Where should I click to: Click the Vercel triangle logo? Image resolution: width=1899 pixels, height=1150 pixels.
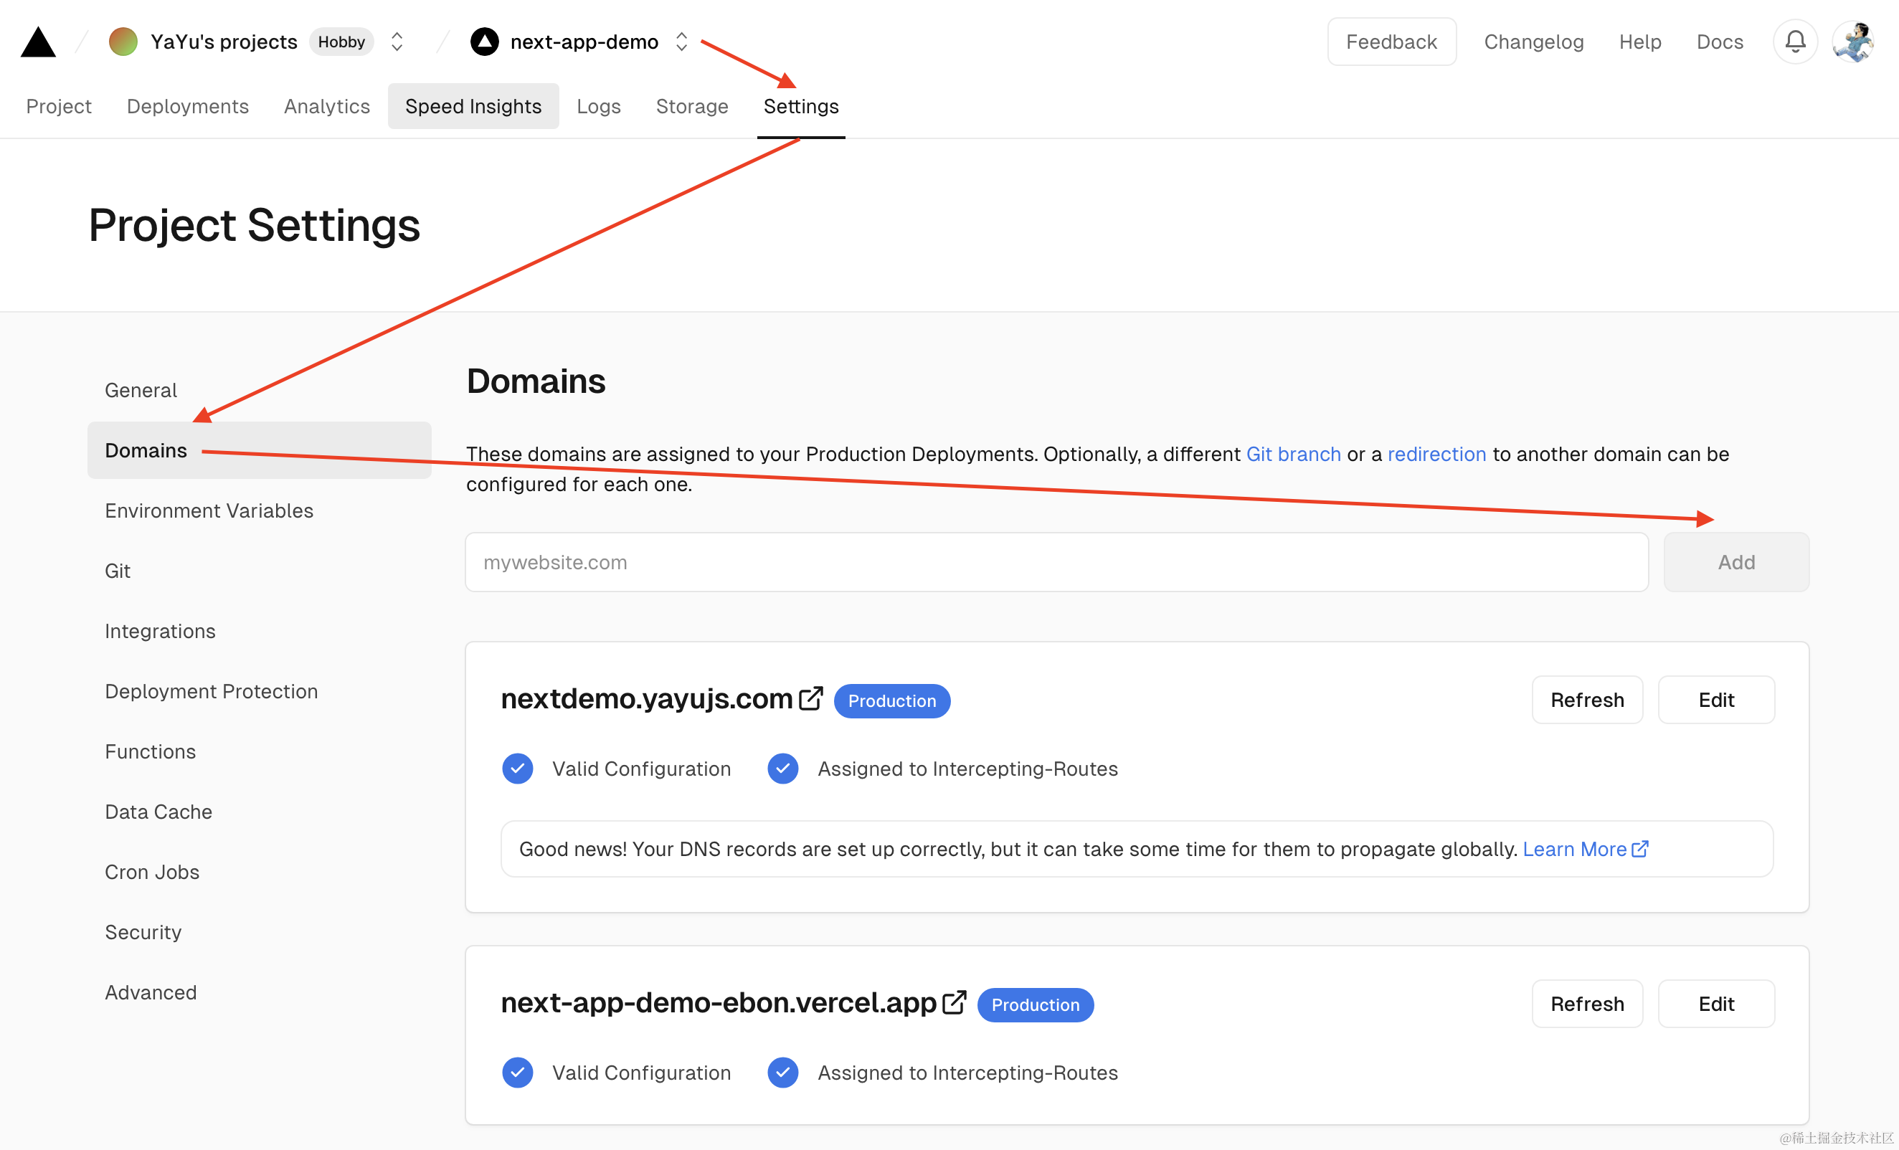38,42
